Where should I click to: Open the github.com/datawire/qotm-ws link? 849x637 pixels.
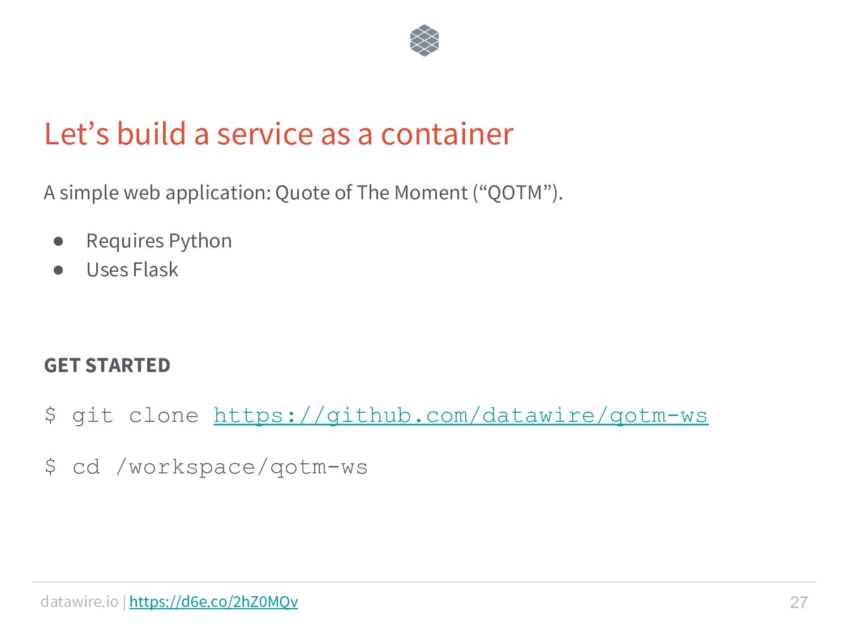(x=461, y=416)
